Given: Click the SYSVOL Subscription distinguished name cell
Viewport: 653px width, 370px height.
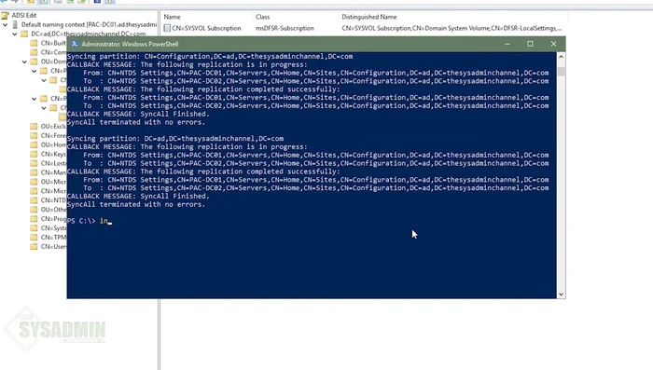Looking at the screenshot, I should (452, 28).
